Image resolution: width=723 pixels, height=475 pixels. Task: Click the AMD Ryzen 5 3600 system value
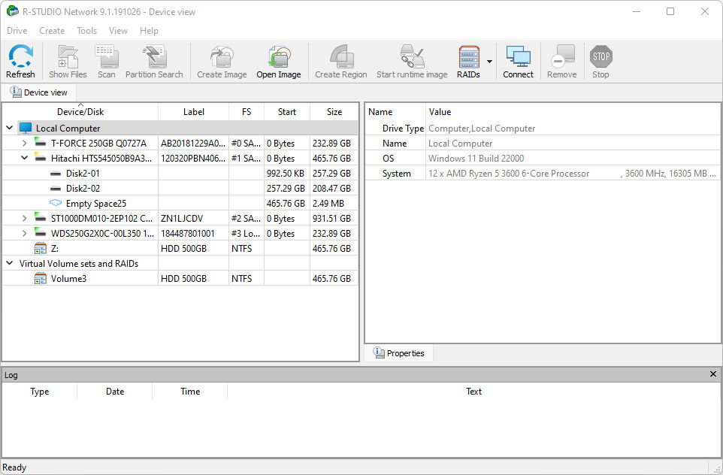(572, 174)
